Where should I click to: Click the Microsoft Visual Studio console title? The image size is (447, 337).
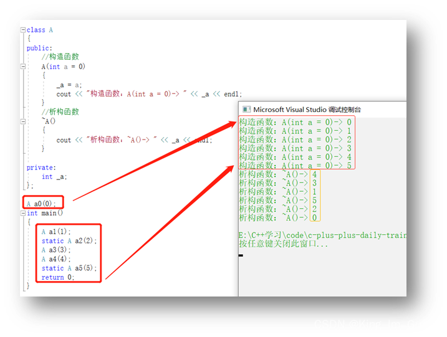click(x=307, y=110)
